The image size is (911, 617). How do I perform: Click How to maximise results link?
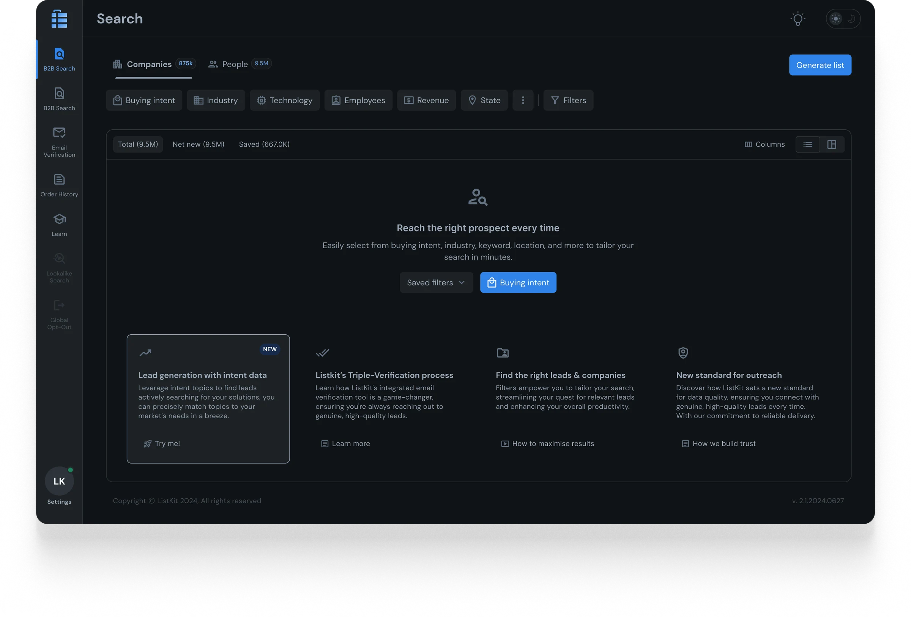(x=548, y=444)
